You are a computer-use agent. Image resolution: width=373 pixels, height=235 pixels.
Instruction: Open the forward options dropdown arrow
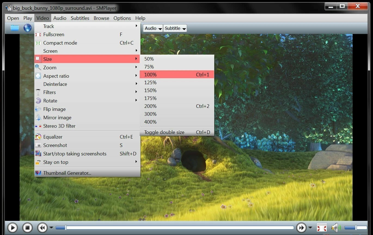(x=310, y=228)
